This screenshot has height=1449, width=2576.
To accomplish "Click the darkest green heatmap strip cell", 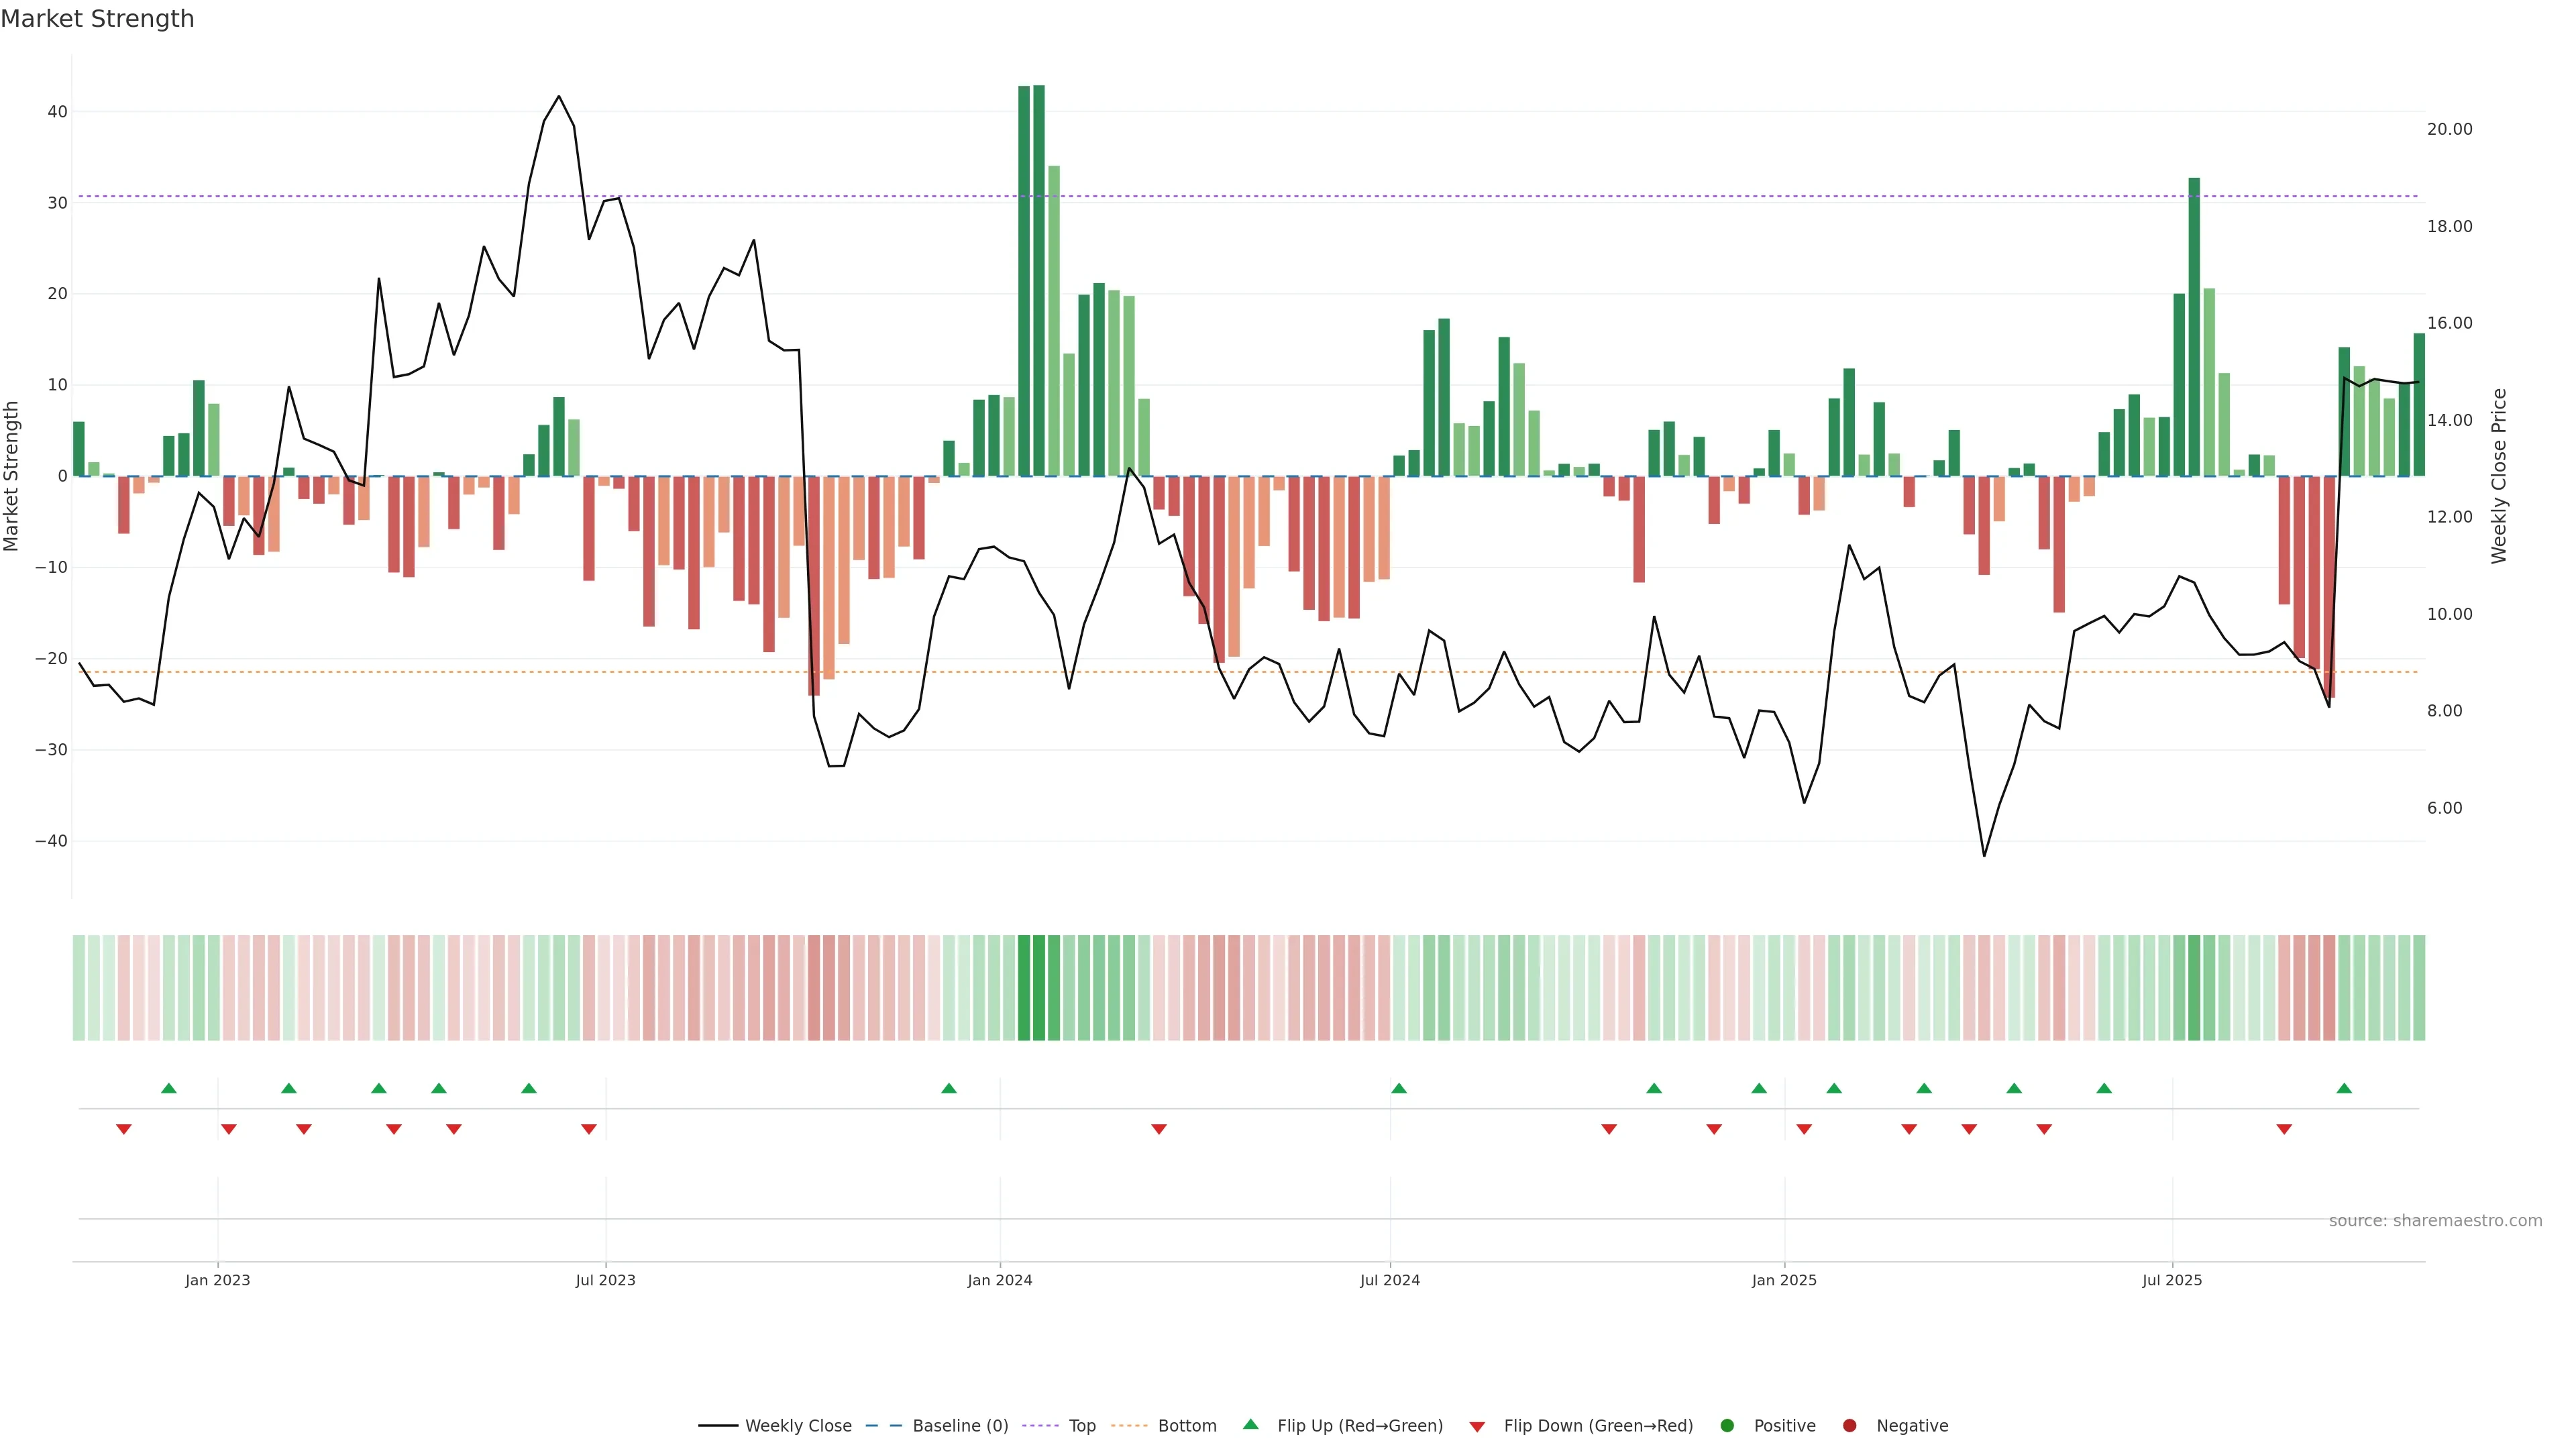I will tap(1039, 987).
